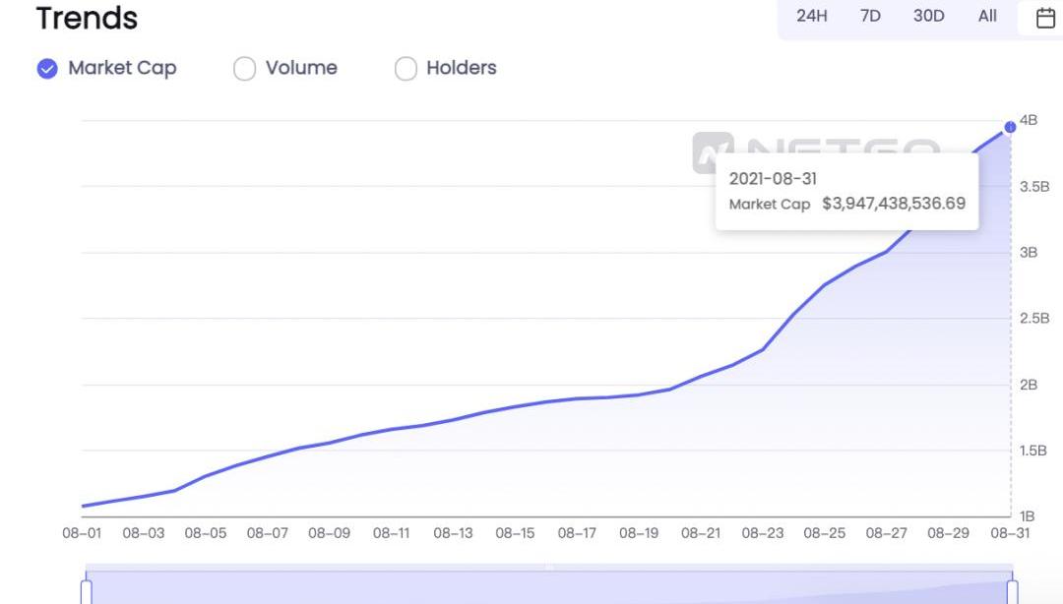Switch to the 24H time range

click(x=811, y=16)
